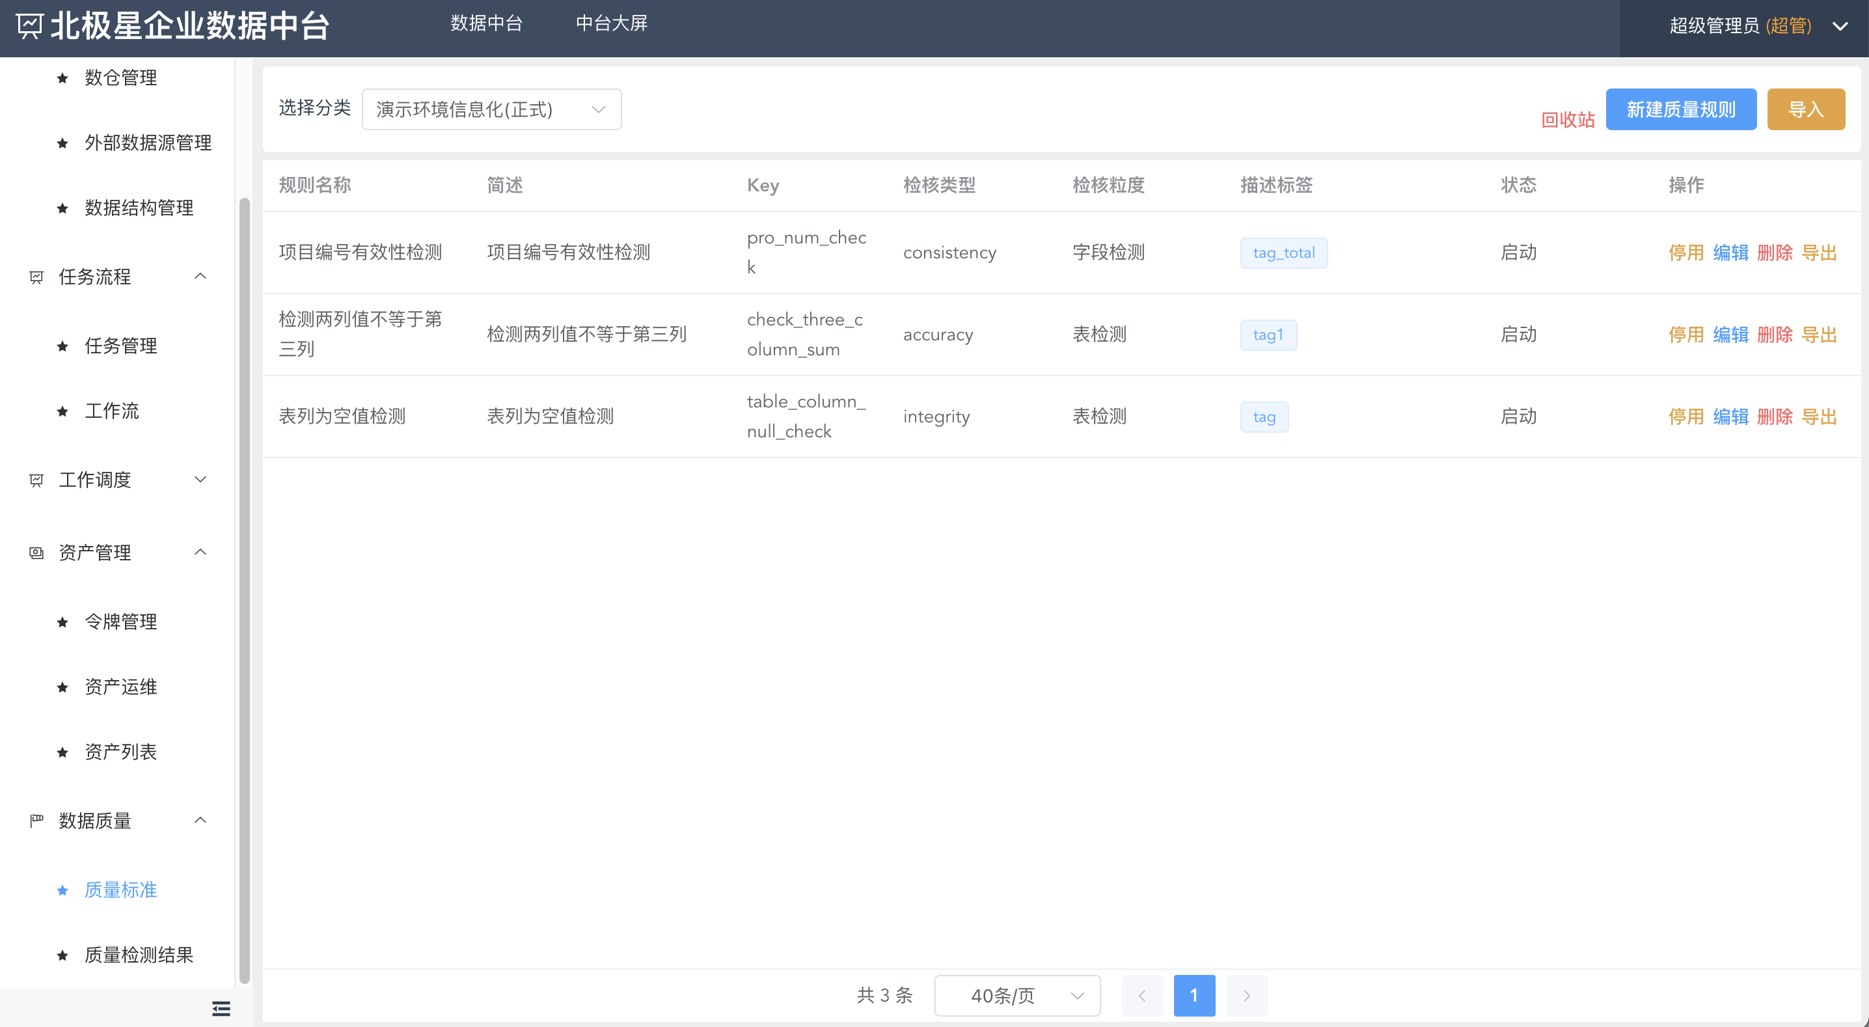This screenshot has width=1869, height=1027.
Task: Switch to the 中台大屏 tab
Action: click(x=612, y=23)
